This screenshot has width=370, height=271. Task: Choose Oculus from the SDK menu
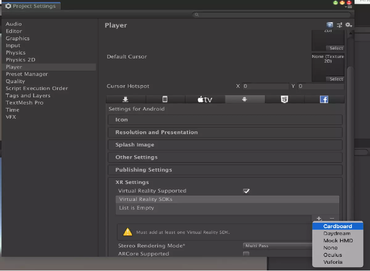(x=338, y=255)
